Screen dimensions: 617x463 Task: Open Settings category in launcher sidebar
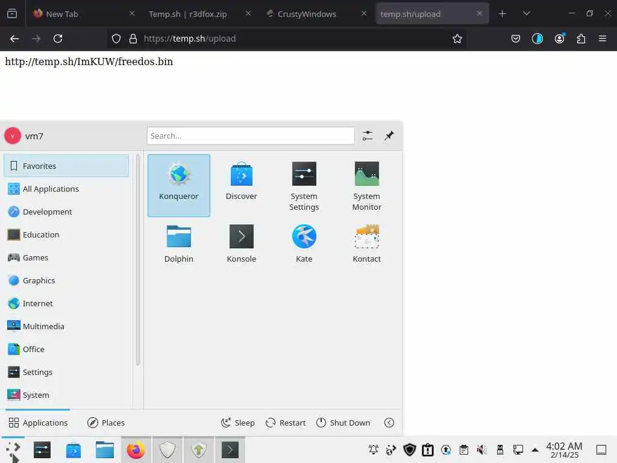pyautogui.click(x=66, y=372)
